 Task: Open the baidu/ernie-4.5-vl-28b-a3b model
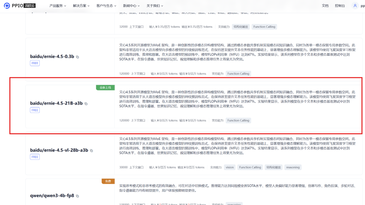tap(59, 150)
